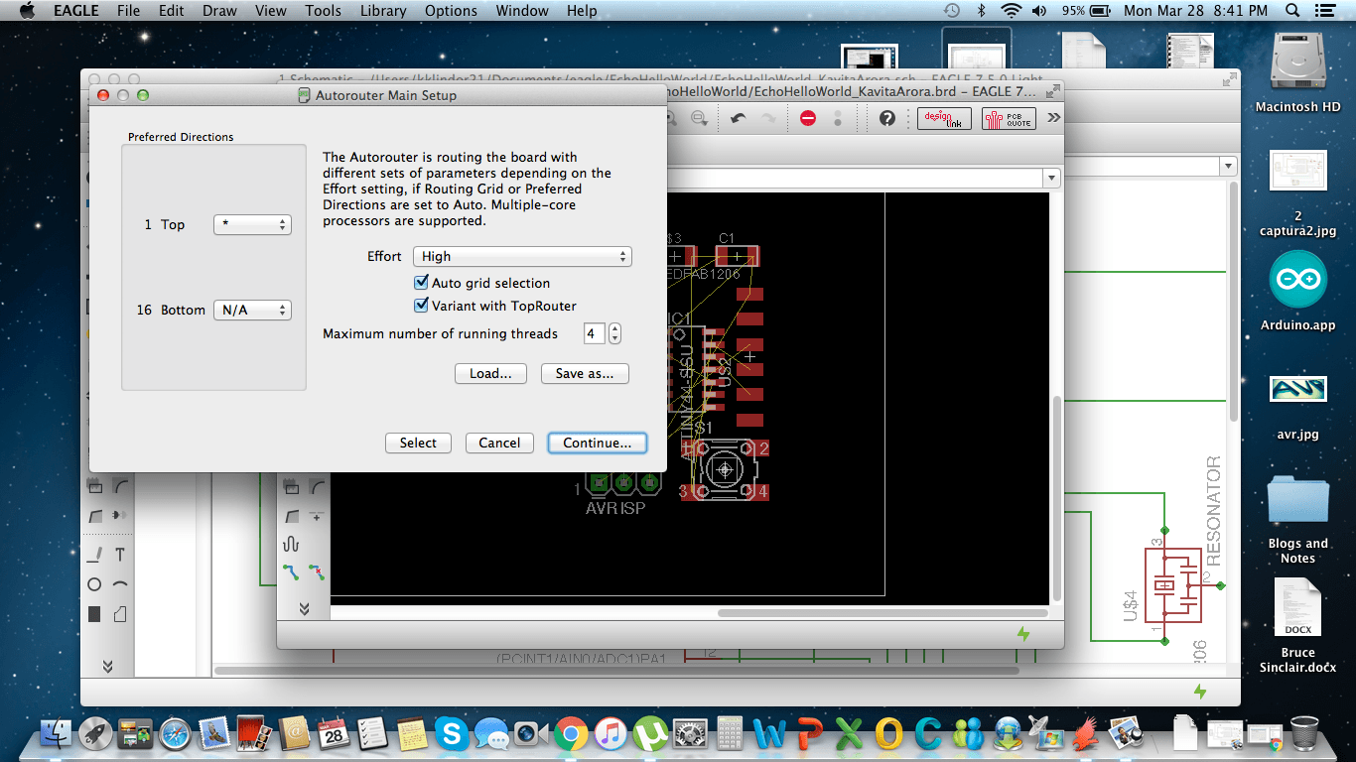This screenshot has height=762, width=1356.
Task: Open Spotlight search in menu bar
Action: (x=1292, y=11)
